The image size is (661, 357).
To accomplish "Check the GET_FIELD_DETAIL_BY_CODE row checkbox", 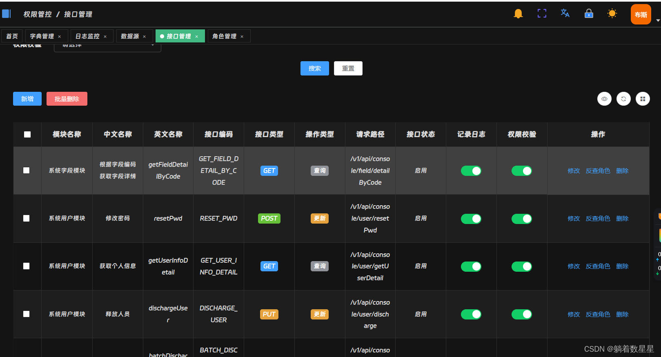I will [27, 170].
